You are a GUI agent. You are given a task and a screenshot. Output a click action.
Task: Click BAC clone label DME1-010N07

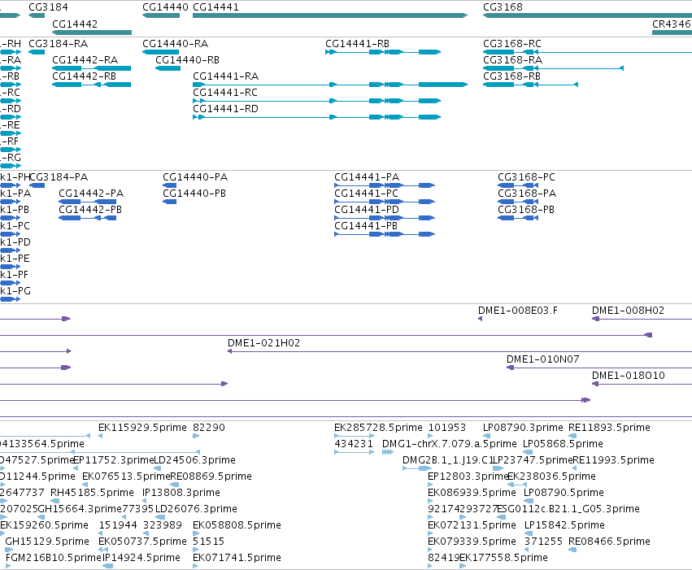(543, 359)
